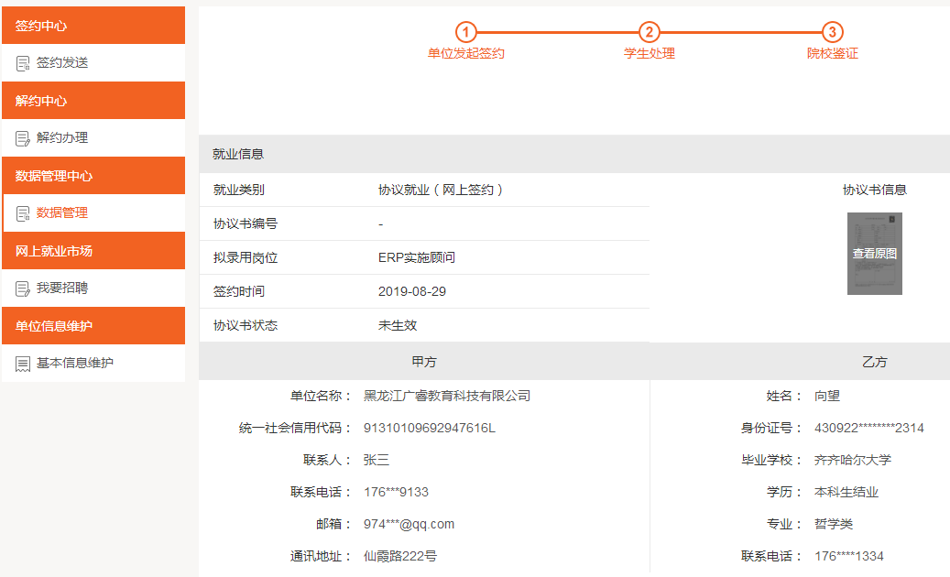Click the icon next to 数据管理
Image resolution: width=950 pixels, height=577 pixels.
point(23,213)
